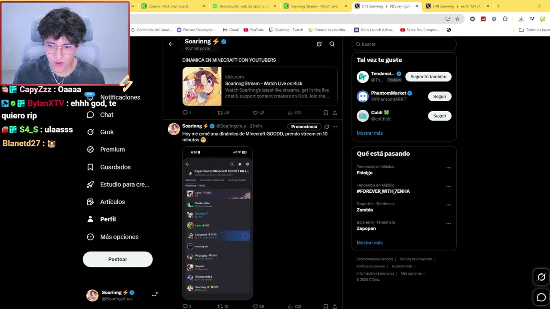
Task: Open more options for Fidalgo trend
Action: pos(449,168)
